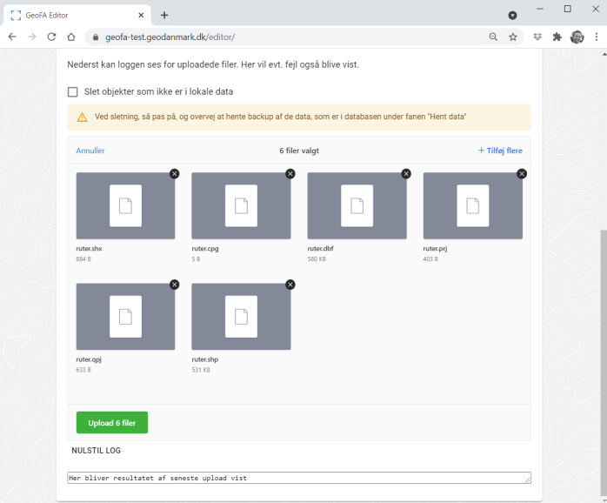Open Chrome three-dot menu
Viewport: 607px width, 503px height.
coord(597,37)
